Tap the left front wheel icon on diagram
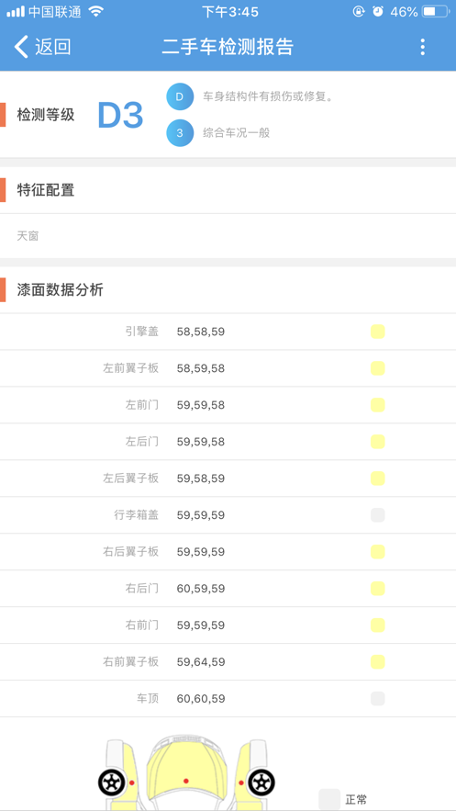The width and height of the screenshot is (456, 811). (112, 783)
